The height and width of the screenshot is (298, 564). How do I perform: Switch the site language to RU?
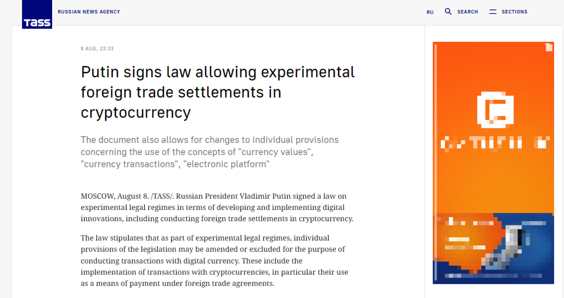click(x=430, y=12)
